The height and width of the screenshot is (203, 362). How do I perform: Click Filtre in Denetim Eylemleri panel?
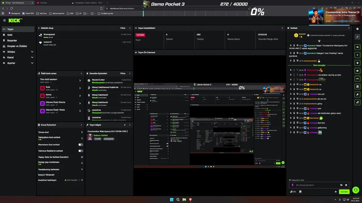[123, 73]
